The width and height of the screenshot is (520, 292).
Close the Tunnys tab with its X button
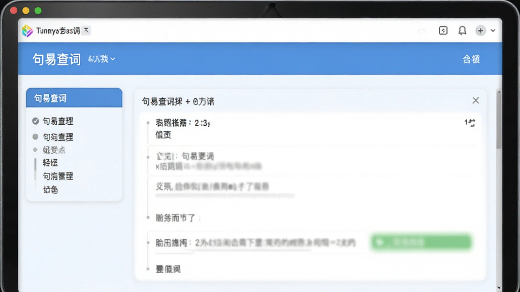tap(86, 30)
